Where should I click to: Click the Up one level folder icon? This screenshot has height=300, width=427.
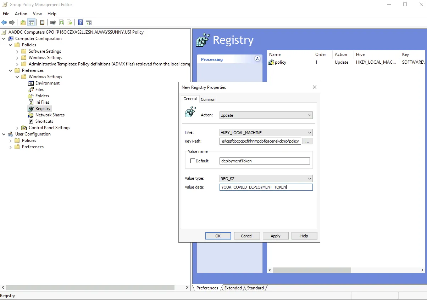[x=23, y=23]
